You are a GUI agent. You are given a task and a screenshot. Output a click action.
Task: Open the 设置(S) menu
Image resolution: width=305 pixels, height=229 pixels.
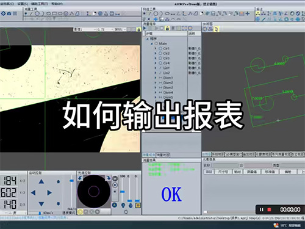(22, 4)
